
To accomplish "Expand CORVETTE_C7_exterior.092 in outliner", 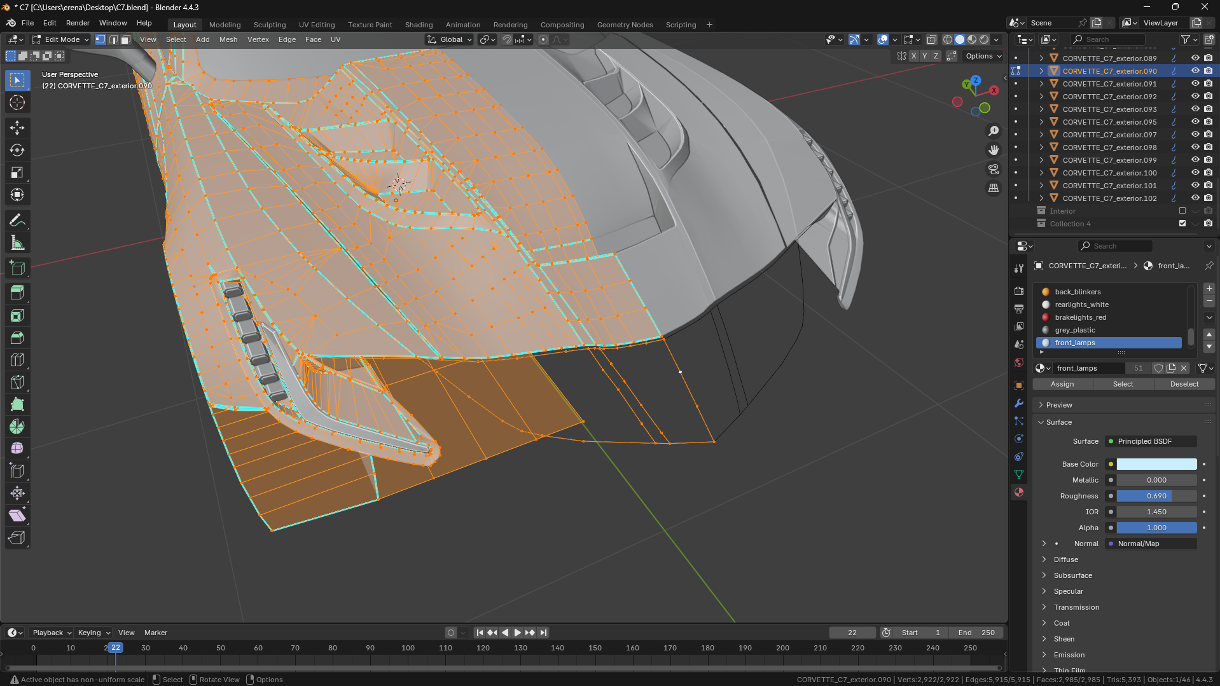I will [x=1041, y=97].
